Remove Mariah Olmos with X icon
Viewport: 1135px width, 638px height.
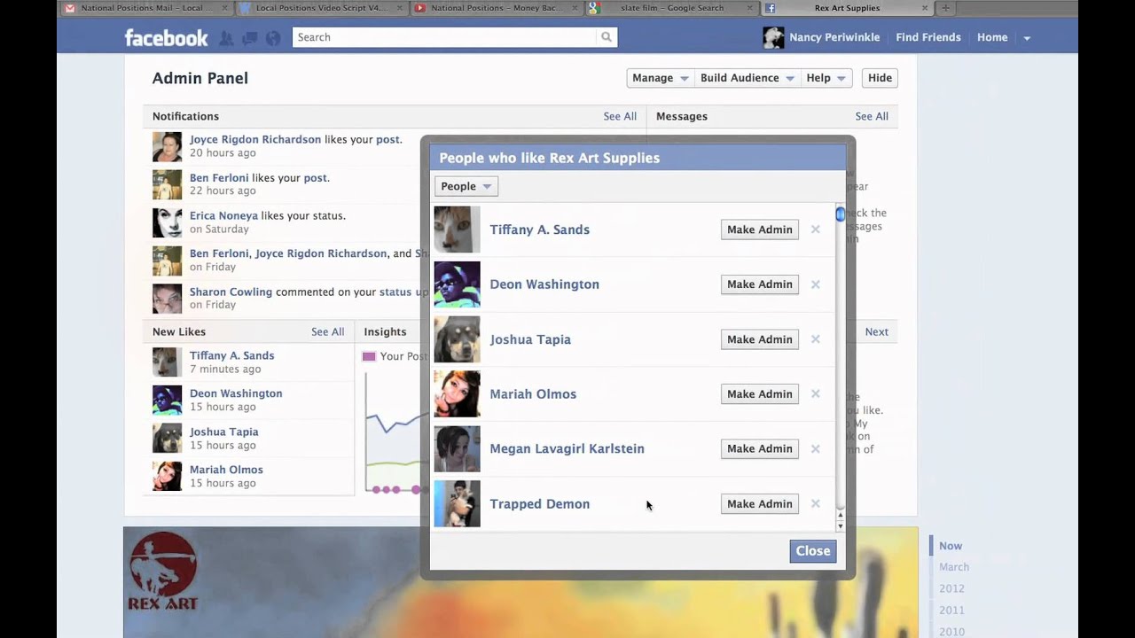pyautogui.click(x=815, y=394)
